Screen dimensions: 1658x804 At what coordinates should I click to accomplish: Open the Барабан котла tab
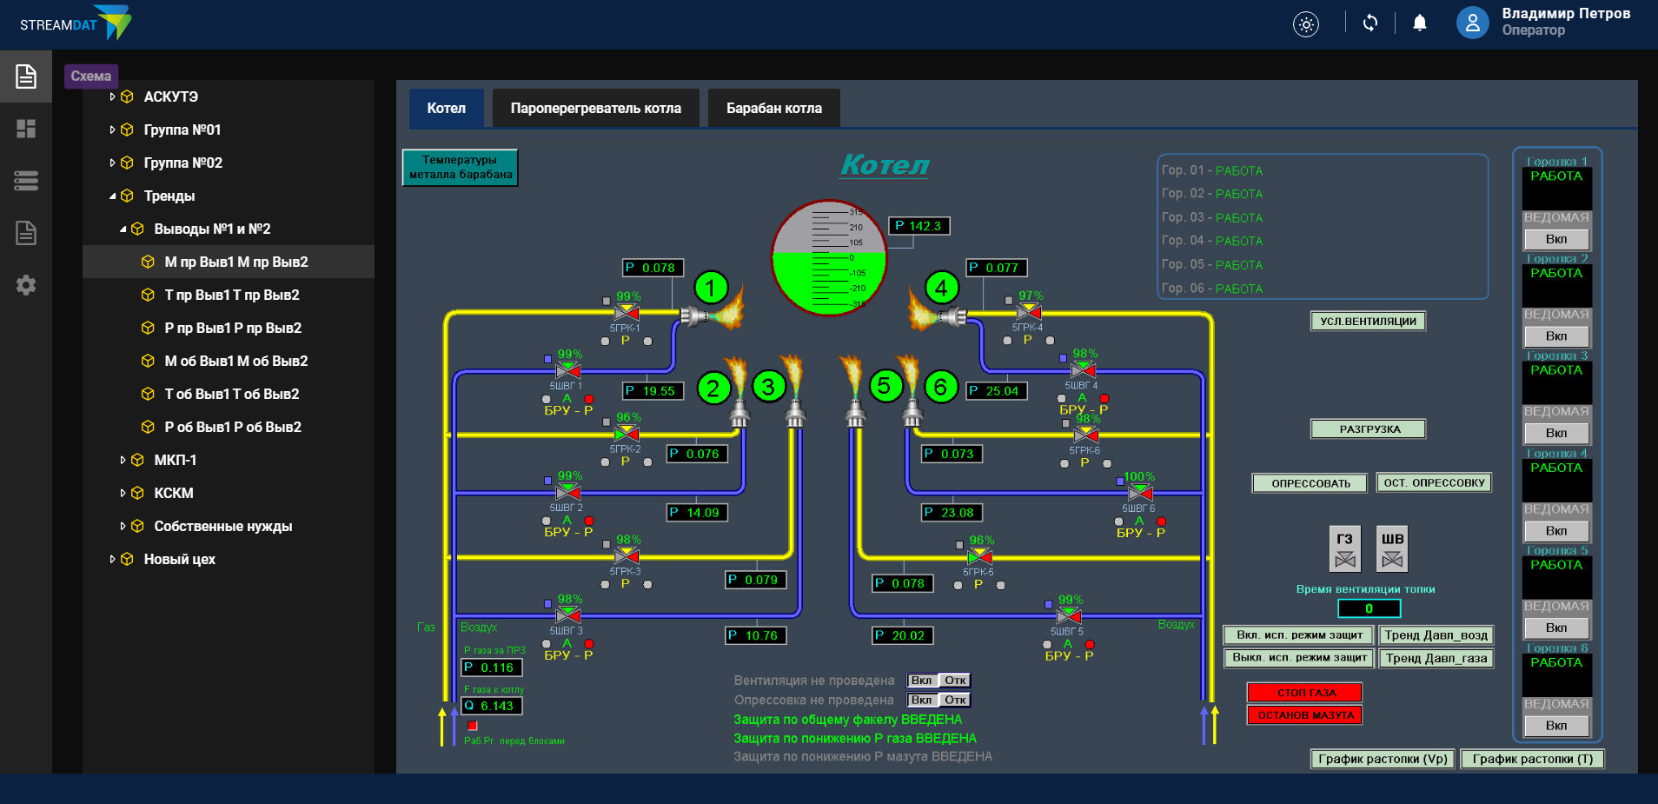click(x=773, y=107)
